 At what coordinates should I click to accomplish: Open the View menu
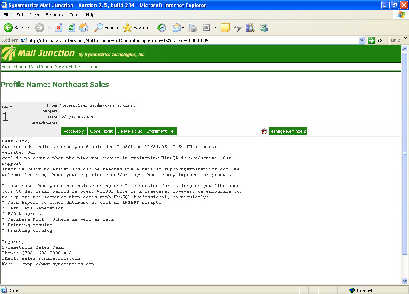point(35,15)
